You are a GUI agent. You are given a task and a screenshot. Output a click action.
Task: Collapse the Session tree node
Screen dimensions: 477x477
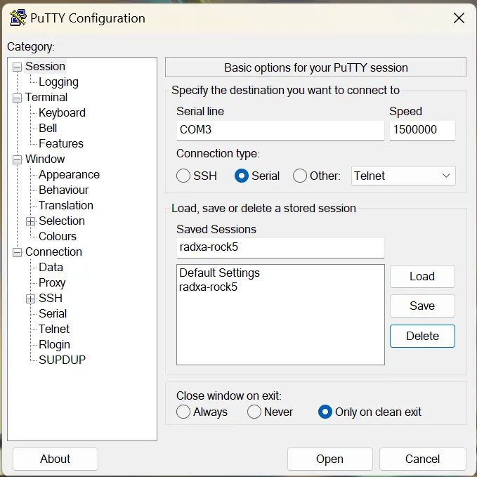(x=18, y=67)
